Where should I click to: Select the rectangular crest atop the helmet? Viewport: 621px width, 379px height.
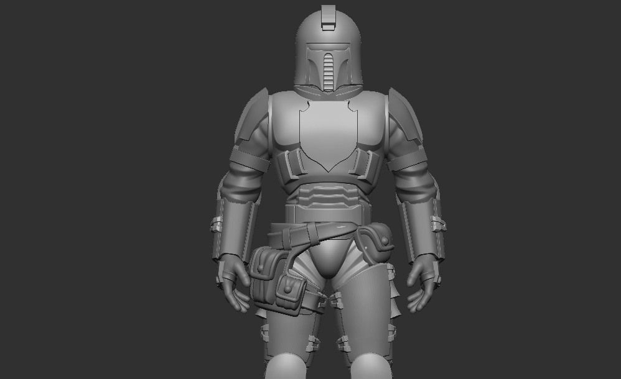pos(328,18)
